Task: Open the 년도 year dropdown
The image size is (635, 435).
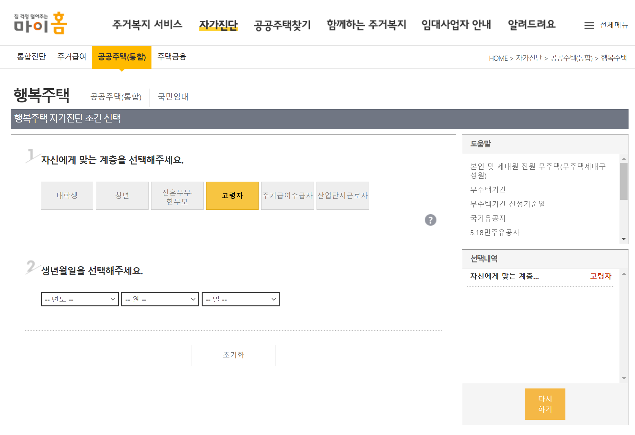Action: point(79,299)
